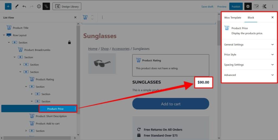
Task: Select the Product: Rating block in canvas
Action: tap(170, 65)
